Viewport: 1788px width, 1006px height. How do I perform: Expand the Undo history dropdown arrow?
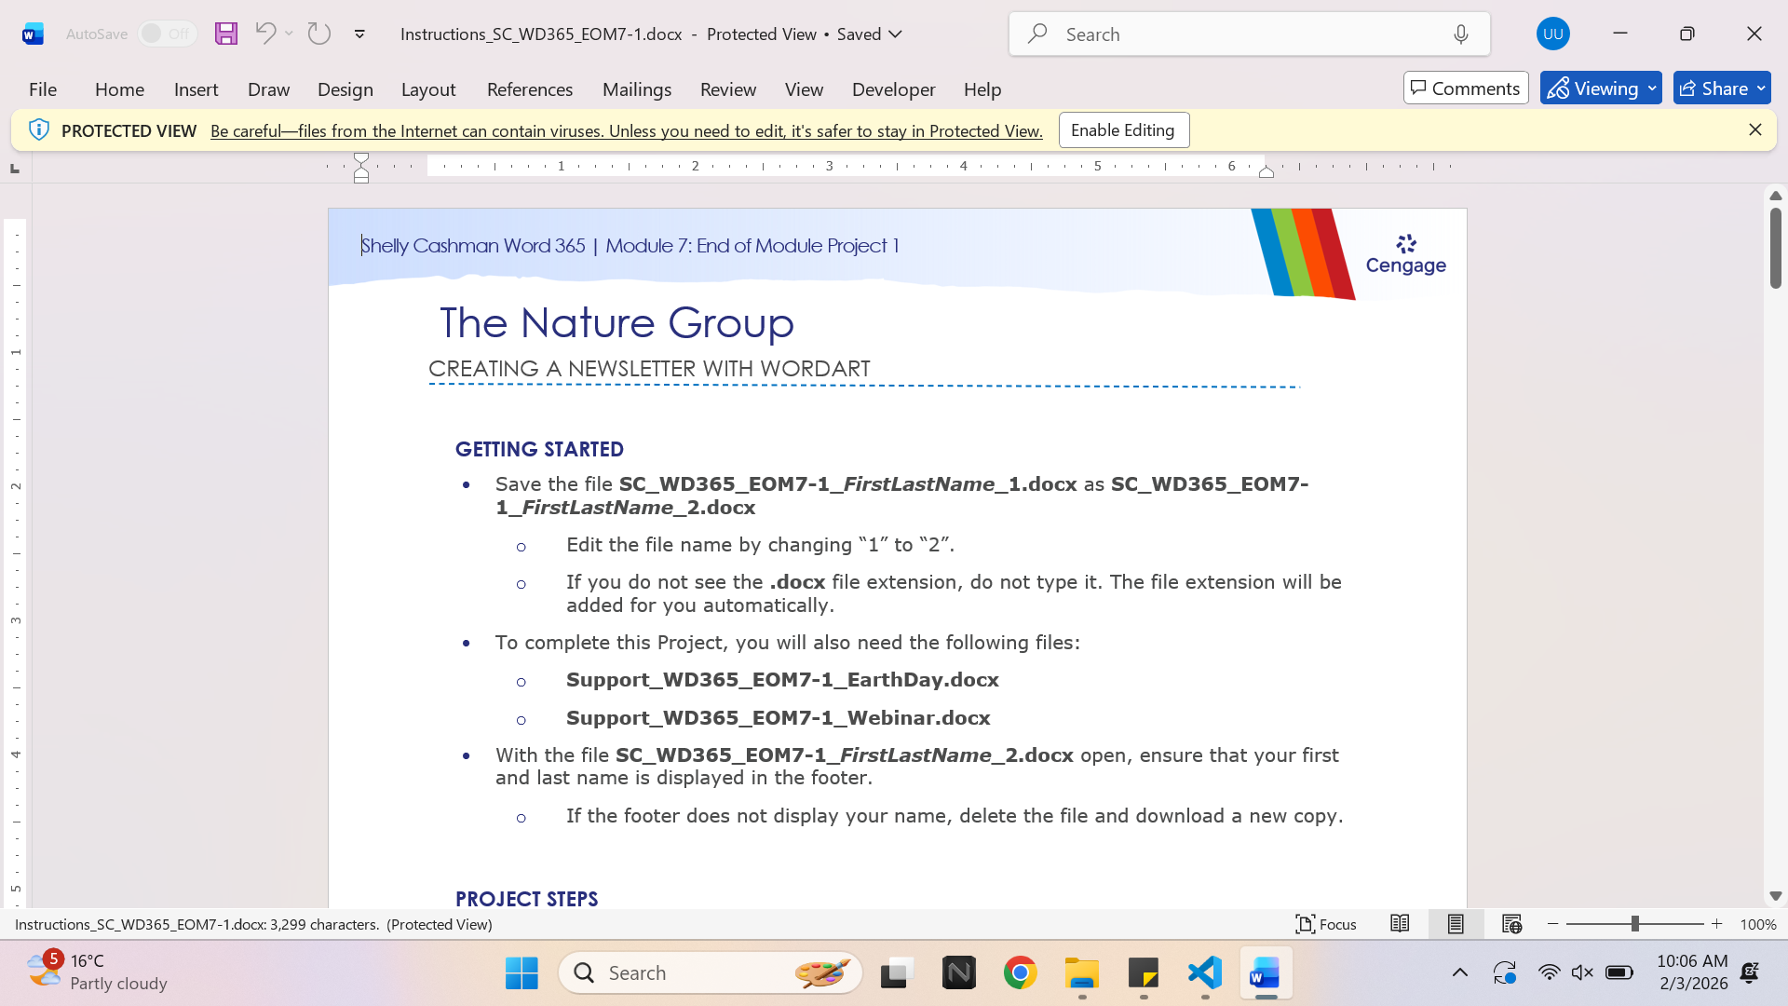[x=290, y=34]
